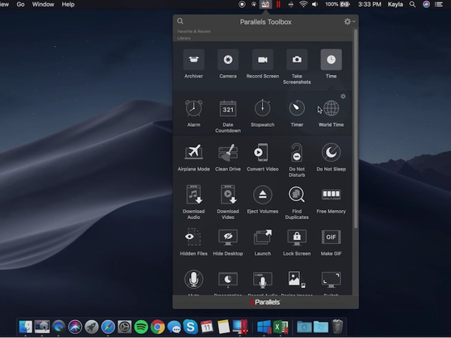Open the Date Countdown tool
This screenshot has width=451, height=338.
228,108
